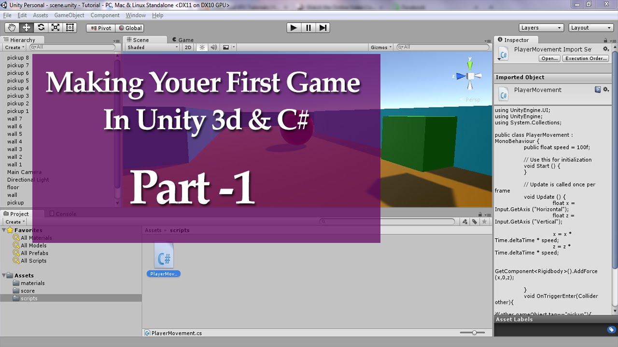
Task: Select the Rotate tool
Action: [41, 27]
